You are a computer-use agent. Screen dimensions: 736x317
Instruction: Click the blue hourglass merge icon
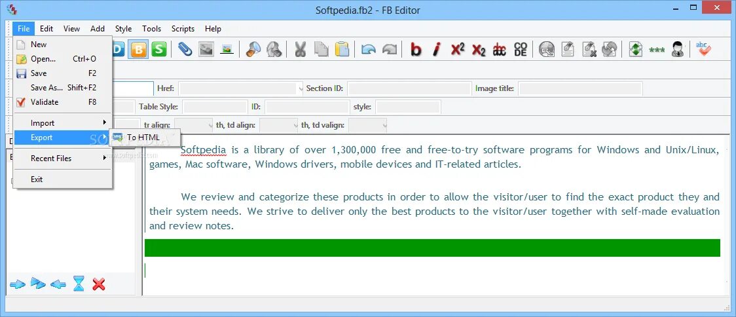tap(79, 284)
